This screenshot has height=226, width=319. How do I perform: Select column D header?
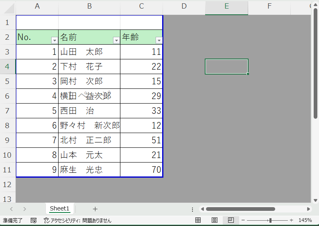(184, 6)
